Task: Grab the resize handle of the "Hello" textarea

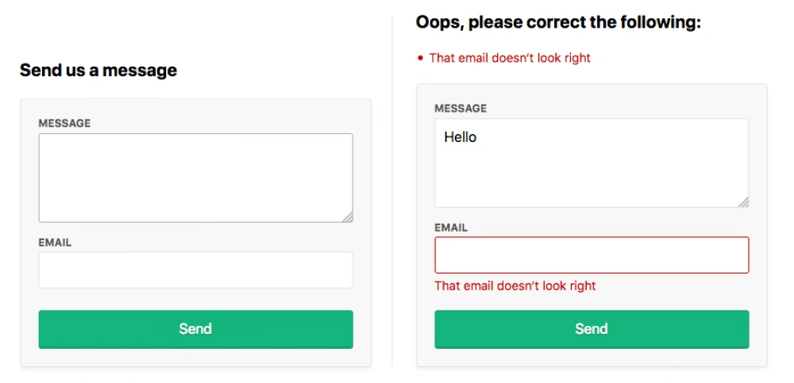Action: tap(744, 202)
